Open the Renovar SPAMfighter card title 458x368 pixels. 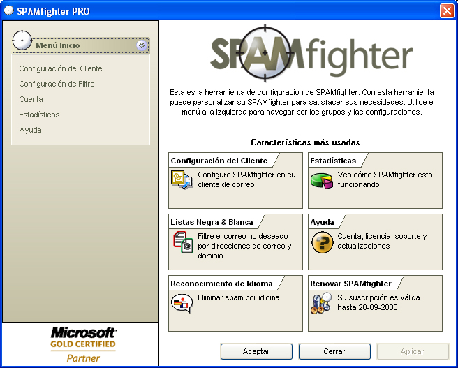(350, 284)
